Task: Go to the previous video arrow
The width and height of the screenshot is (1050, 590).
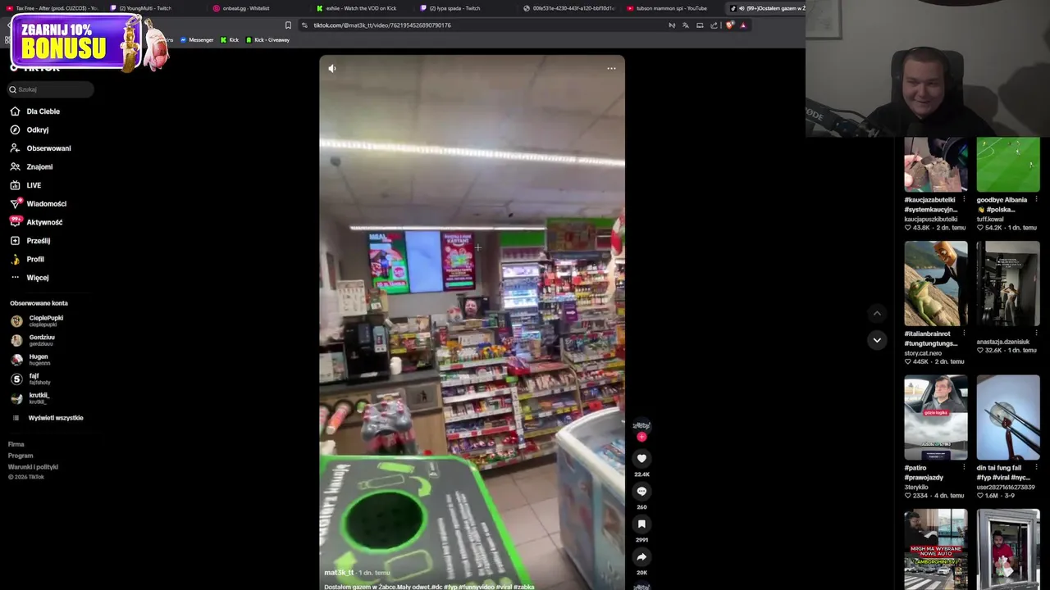Action: tap(877, 313)
